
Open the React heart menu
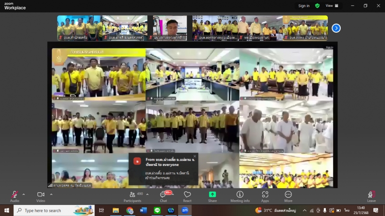click(187, 196)
